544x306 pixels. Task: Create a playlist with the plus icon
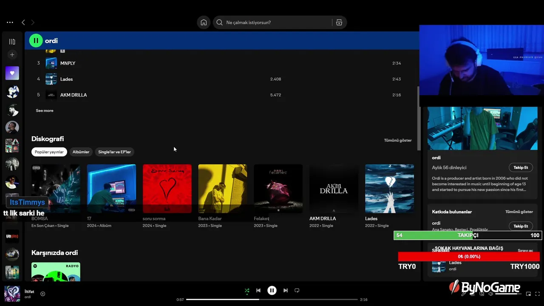point(12,55)
